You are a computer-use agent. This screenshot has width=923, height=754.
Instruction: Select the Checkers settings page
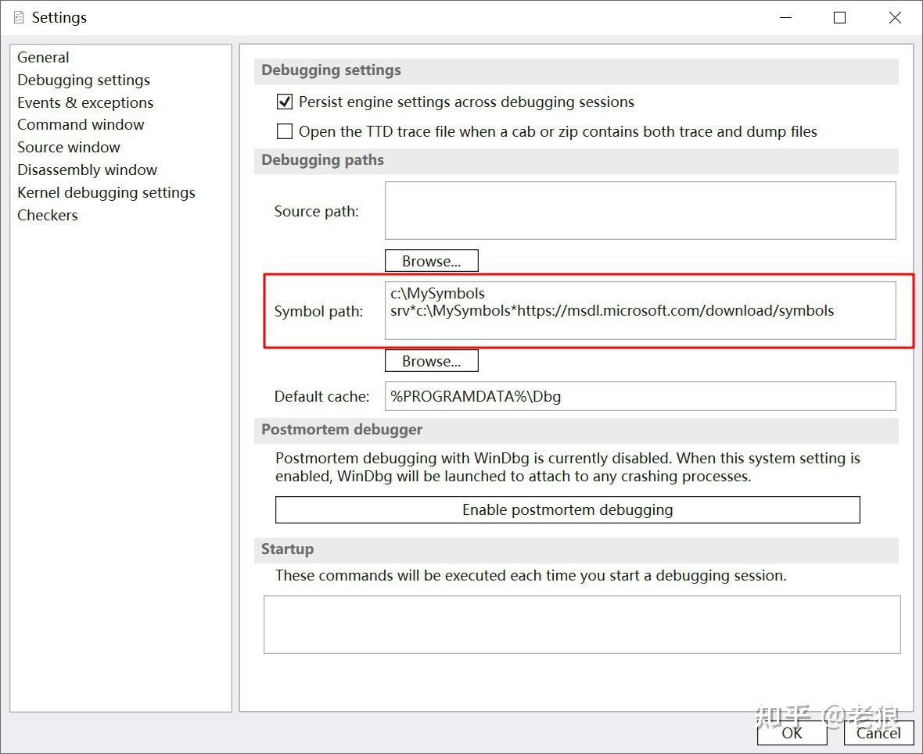point(47,215)
